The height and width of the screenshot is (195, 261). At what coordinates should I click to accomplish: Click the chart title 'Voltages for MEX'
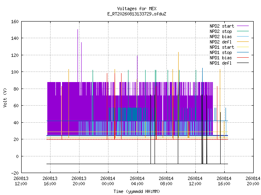[137, 9]
